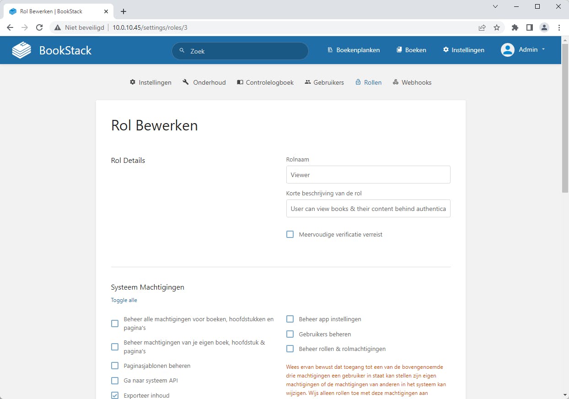Open Chrome three-dot menu
The width and height of the screenshot is (569, 399).
point(559,27)
